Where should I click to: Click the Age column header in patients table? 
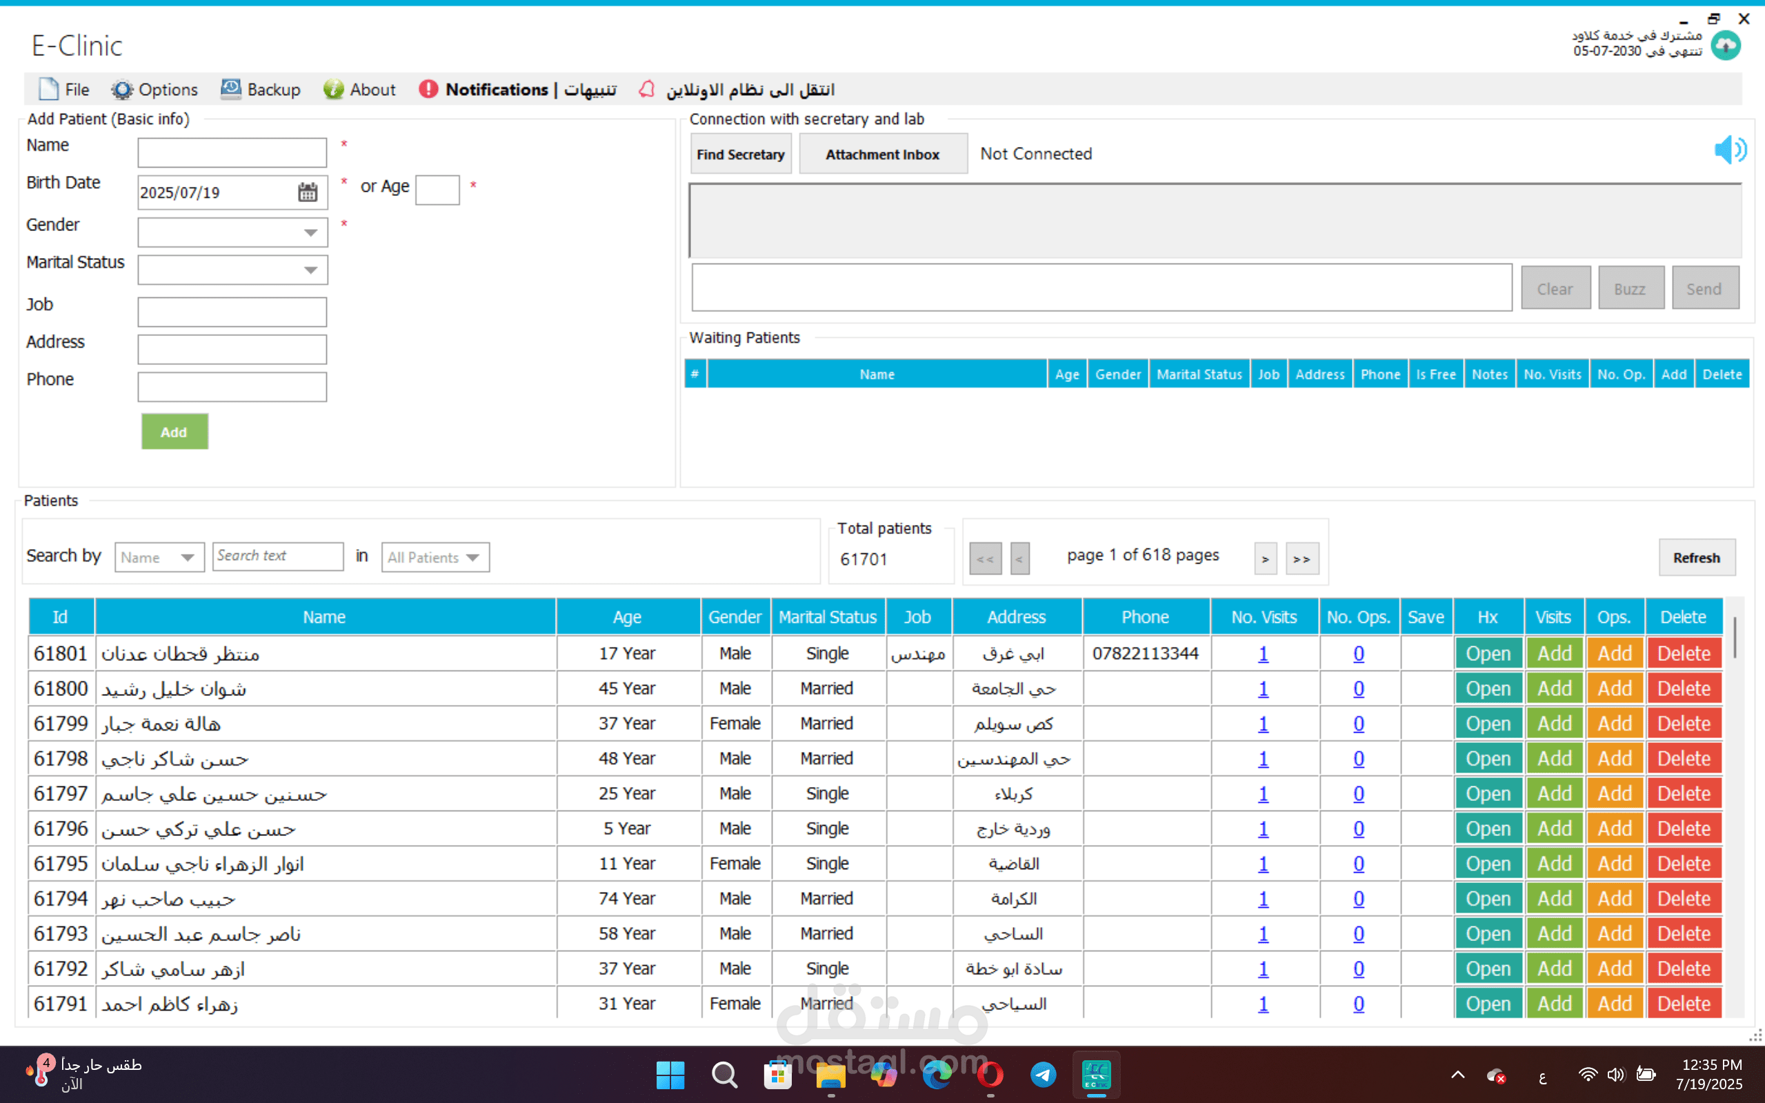627,617
